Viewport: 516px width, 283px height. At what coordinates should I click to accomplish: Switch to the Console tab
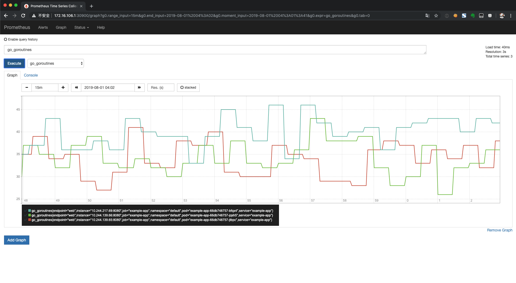(x=31, y=75)
